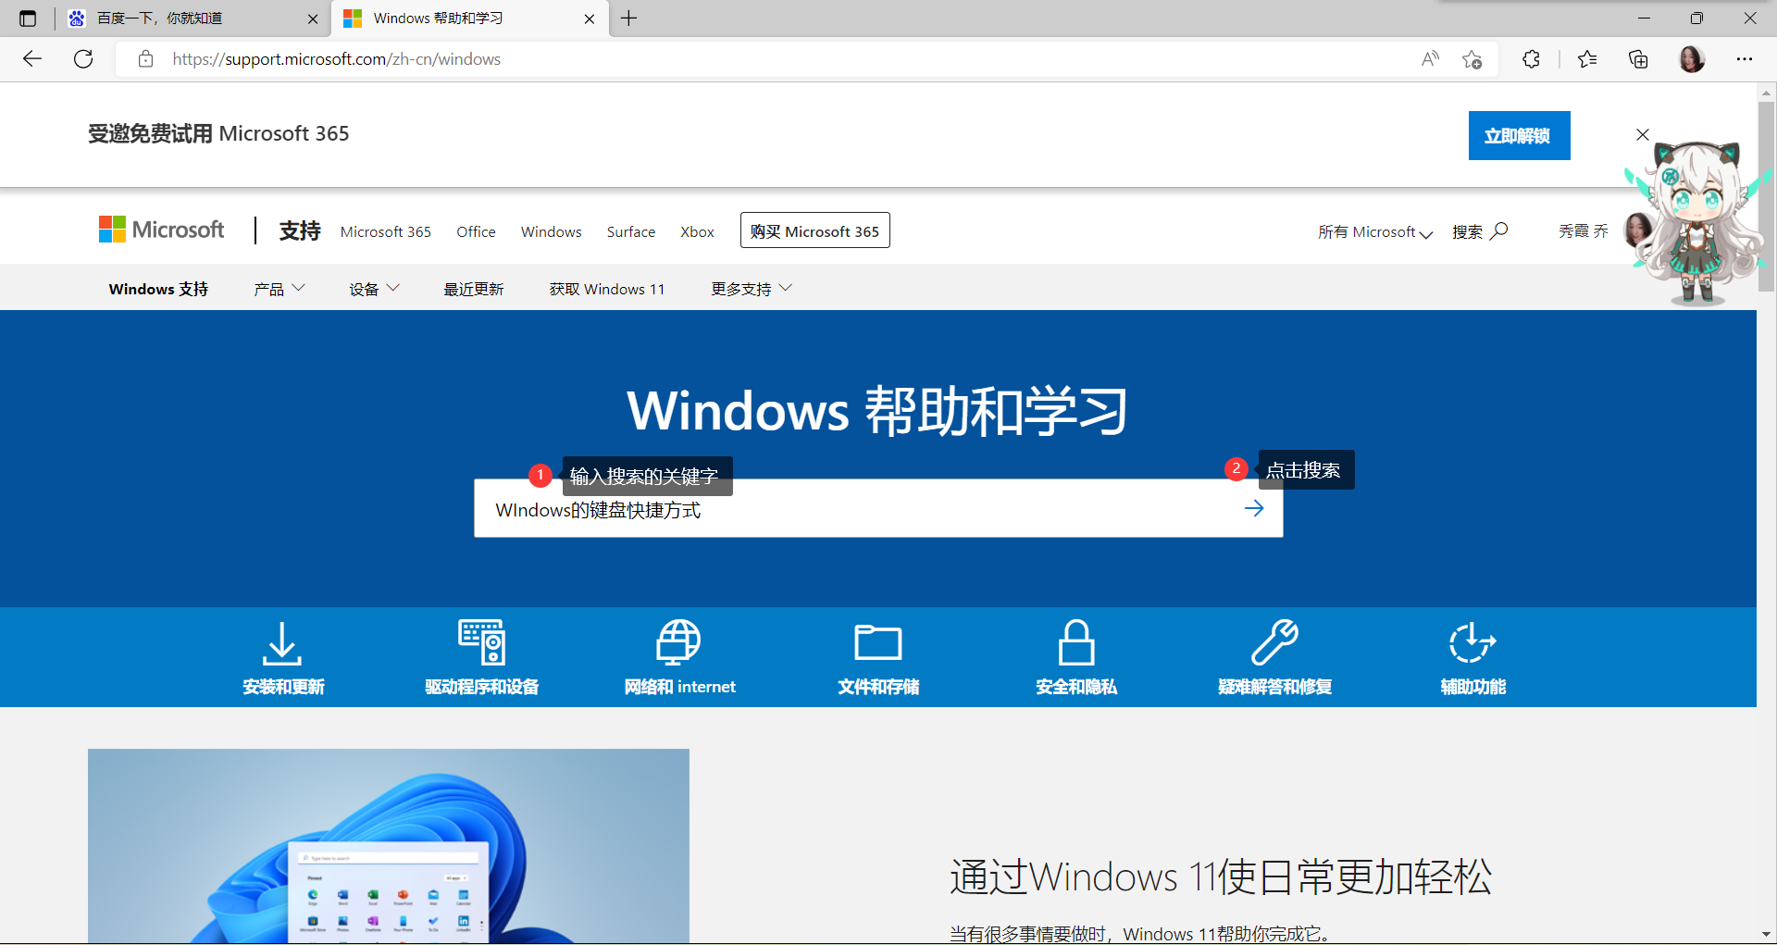Open the 最近更新 link
Viewport: 1777px width, 945px height.
[x=474, y=289]
